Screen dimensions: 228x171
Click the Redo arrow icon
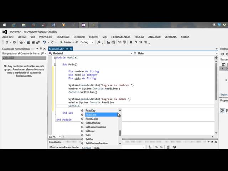(52, 42)
